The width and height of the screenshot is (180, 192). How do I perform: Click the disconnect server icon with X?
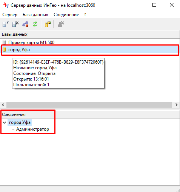(15, 24)
